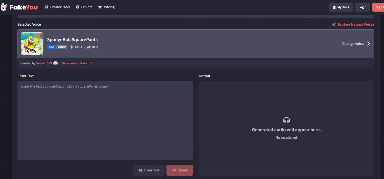This screenshot has width=384, height=179.
Task: Click the SpongeBob SquarePants voice title
Action: (72, 40)
